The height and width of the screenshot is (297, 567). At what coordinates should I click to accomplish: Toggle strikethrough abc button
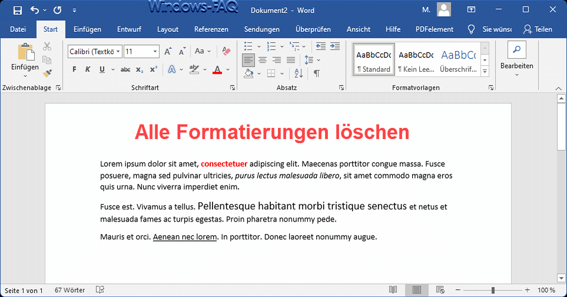pos(125,69)
